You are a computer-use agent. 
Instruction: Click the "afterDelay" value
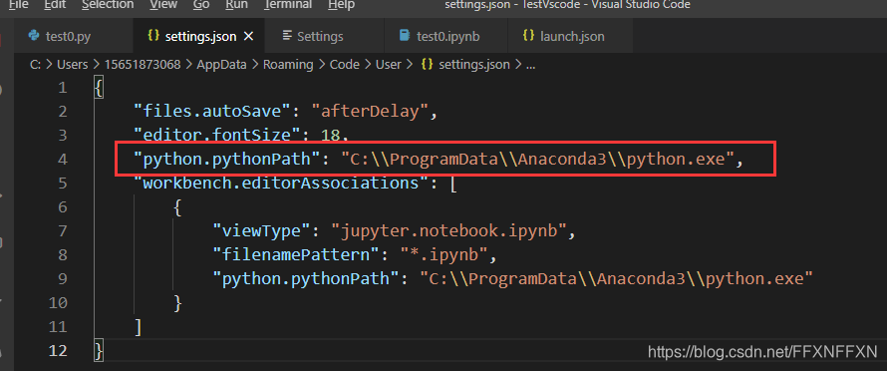(370, 112)
